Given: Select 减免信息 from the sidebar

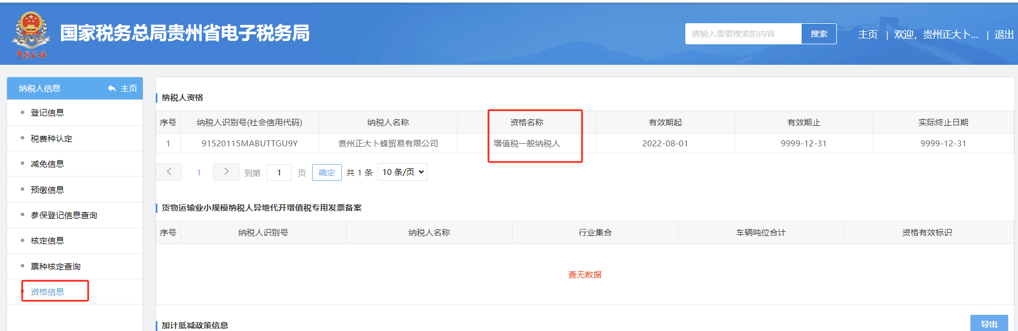Looking at the screenshot, I should [x=48, y=164].
